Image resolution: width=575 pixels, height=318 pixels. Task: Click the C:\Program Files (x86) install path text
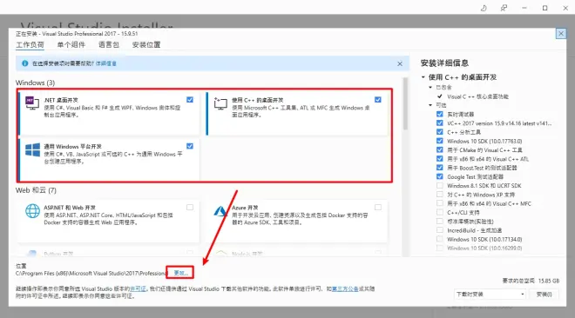pos(91,273)
